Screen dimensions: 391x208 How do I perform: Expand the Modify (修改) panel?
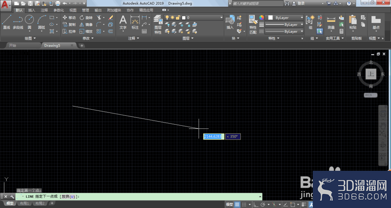coord(88,38)
